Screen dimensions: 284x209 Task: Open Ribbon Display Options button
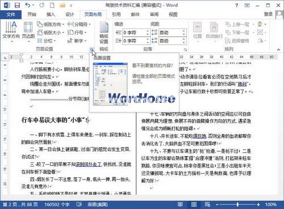[x=247, y=5]
